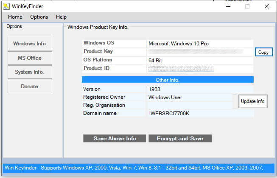Select the Windows Info button

[x=30, y=44]
